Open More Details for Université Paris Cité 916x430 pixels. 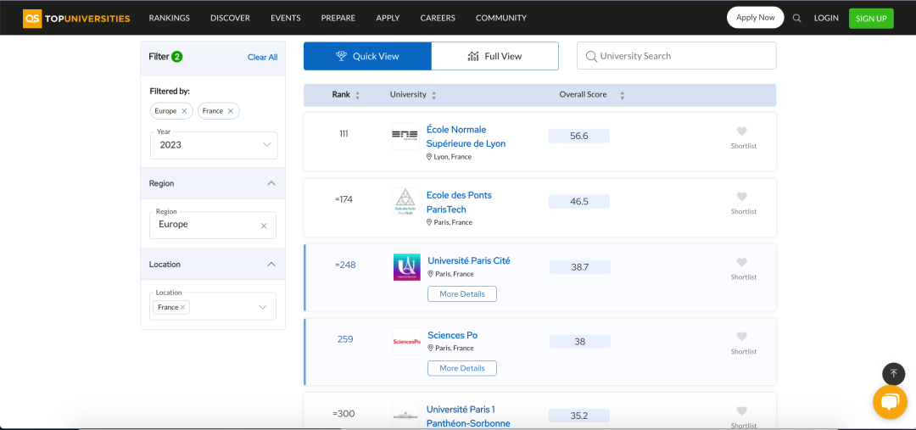click(x=462, y=293)
